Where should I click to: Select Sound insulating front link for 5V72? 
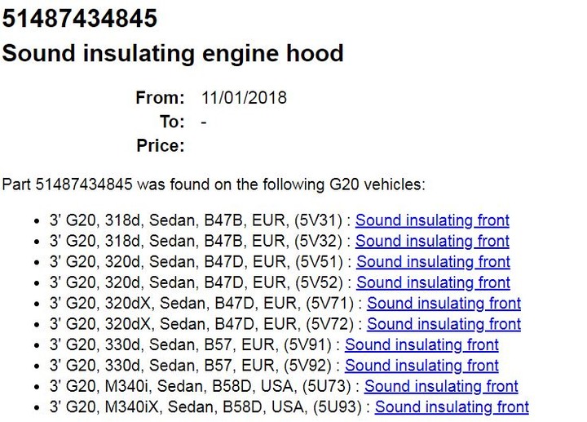[444, 324]
